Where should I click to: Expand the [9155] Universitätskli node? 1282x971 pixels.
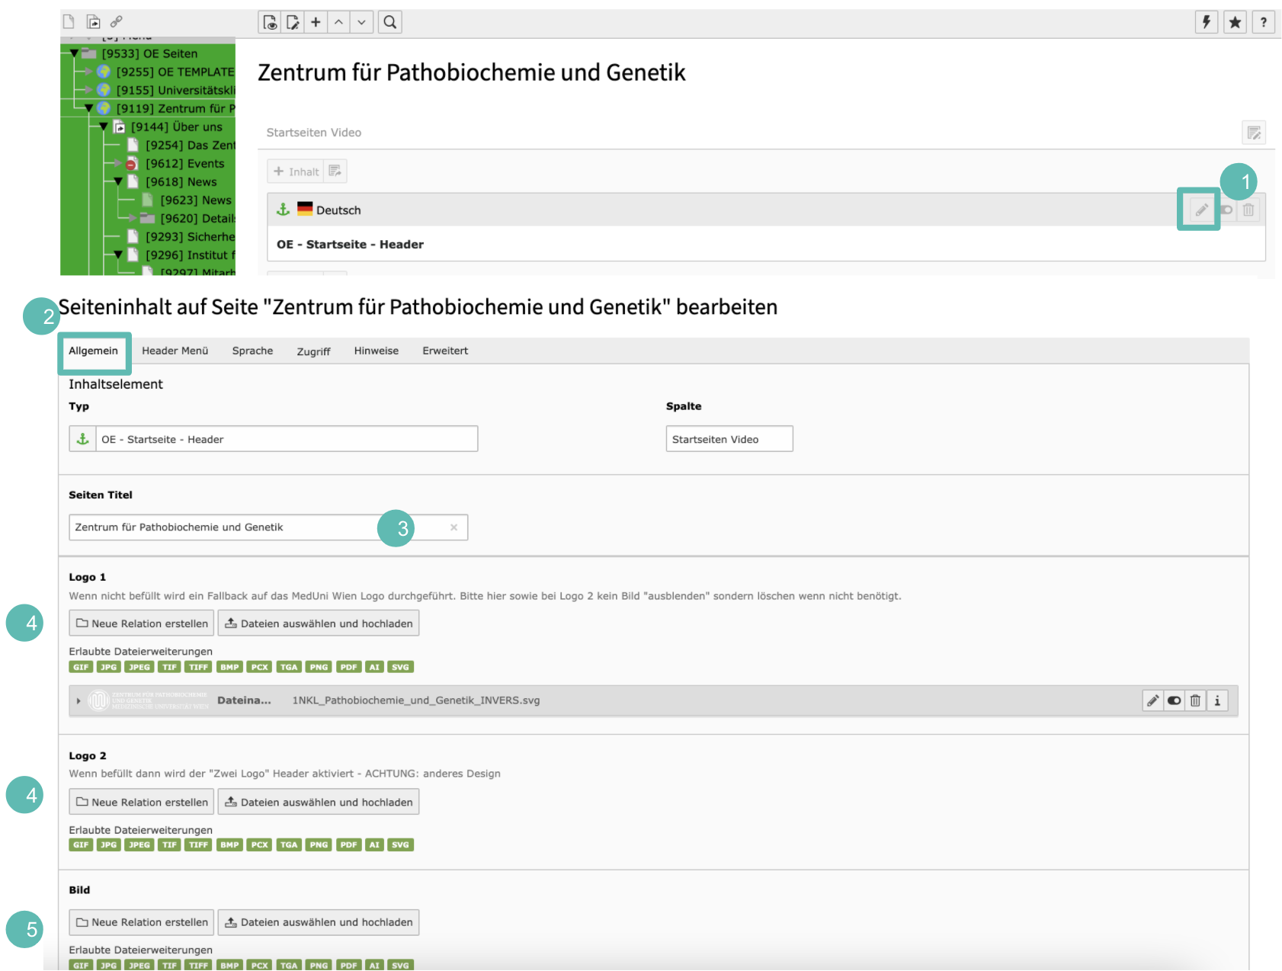coord(89,90)
